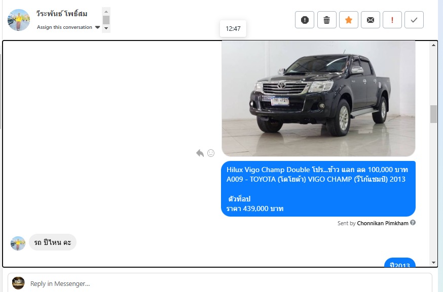Flag conversation as priority exclamation icon

pyautogui.click(x=392, y=20)
